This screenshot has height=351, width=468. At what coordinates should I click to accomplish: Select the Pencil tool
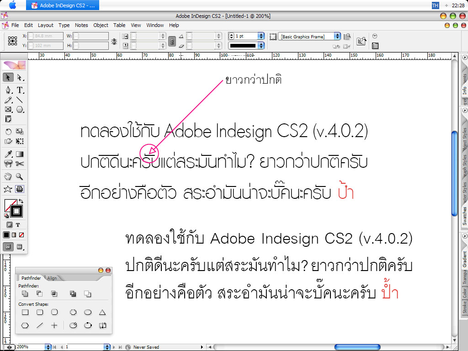pos(8,100)
